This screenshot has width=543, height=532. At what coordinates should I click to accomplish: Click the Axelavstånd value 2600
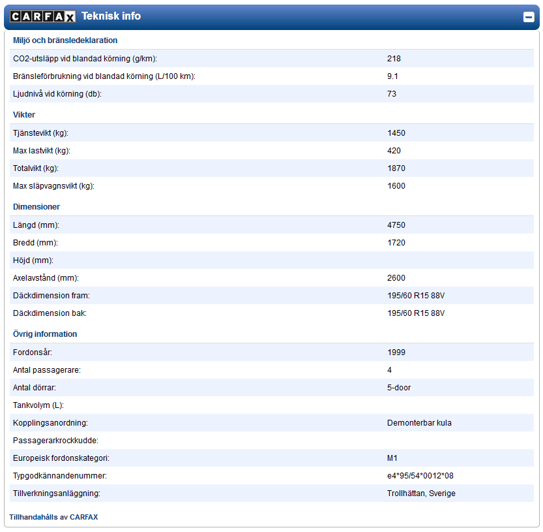(x=396, y=278)
